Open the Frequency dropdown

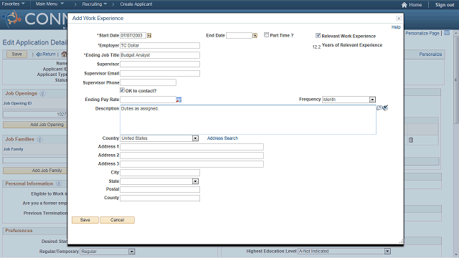point(349,100)
